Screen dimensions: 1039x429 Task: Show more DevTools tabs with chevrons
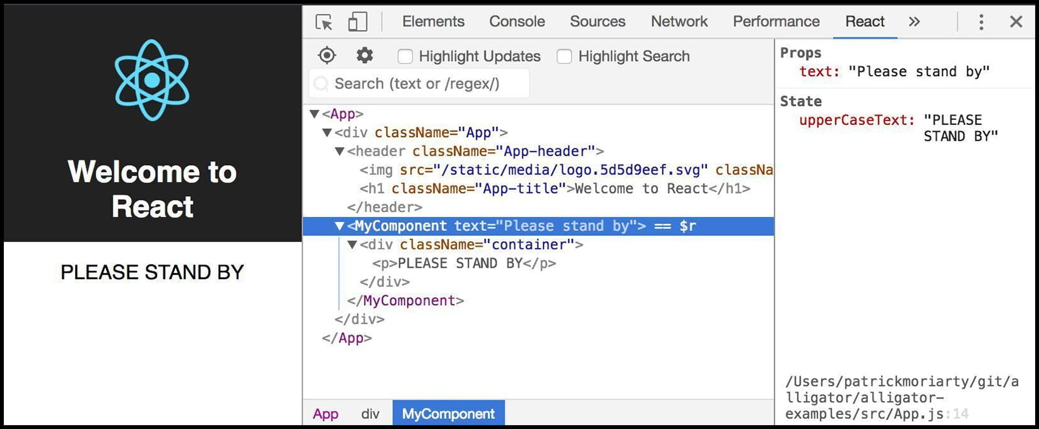coord(914,22)
